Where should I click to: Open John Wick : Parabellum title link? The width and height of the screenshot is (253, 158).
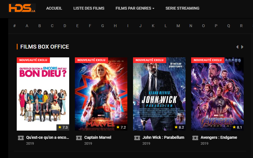[x=163, y=137]
